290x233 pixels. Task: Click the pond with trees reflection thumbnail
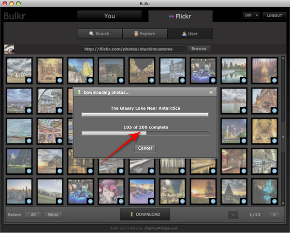tap(234, 71)
